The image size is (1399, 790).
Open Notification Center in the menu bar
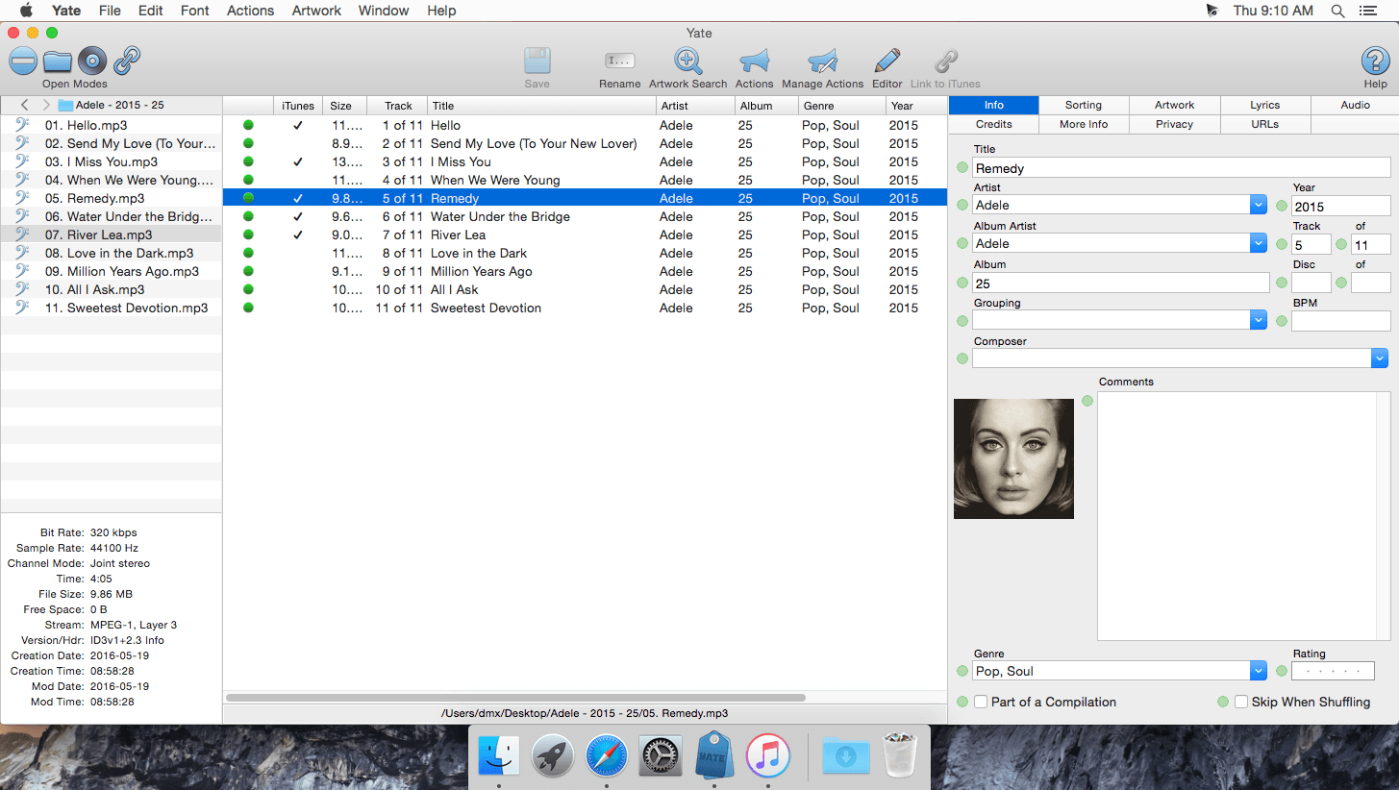[x=1368, y=11]
